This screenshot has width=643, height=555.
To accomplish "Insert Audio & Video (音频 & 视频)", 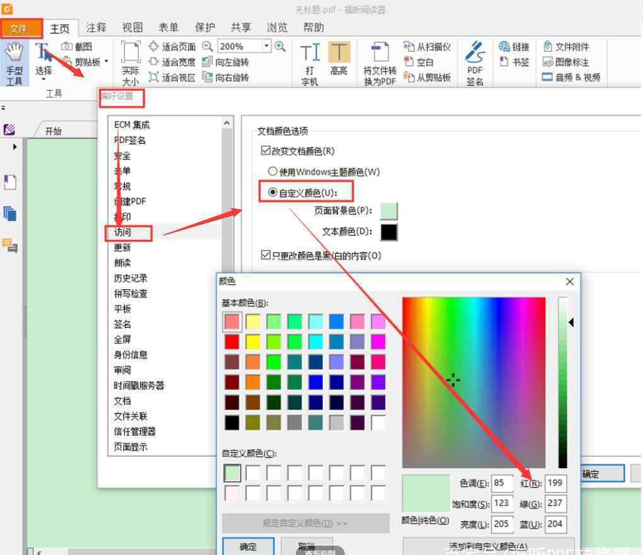I will tap(571, 77).
